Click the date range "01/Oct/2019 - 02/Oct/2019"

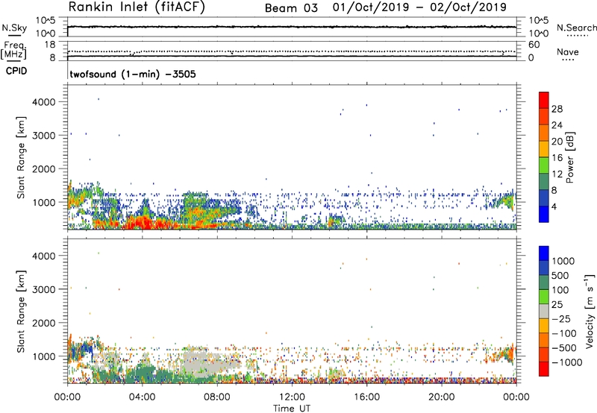coord(419,7)
